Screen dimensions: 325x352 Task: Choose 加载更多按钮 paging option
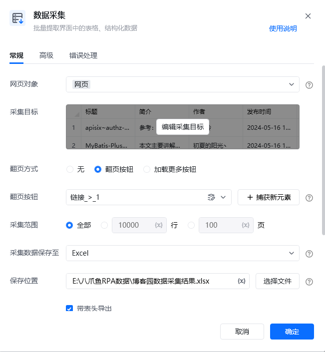point(147,169)
